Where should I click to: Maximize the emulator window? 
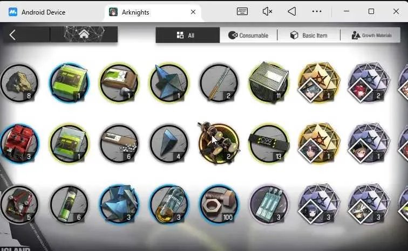371,11
